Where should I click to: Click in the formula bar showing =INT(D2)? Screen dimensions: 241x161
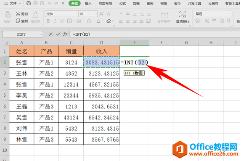[155, 34]
